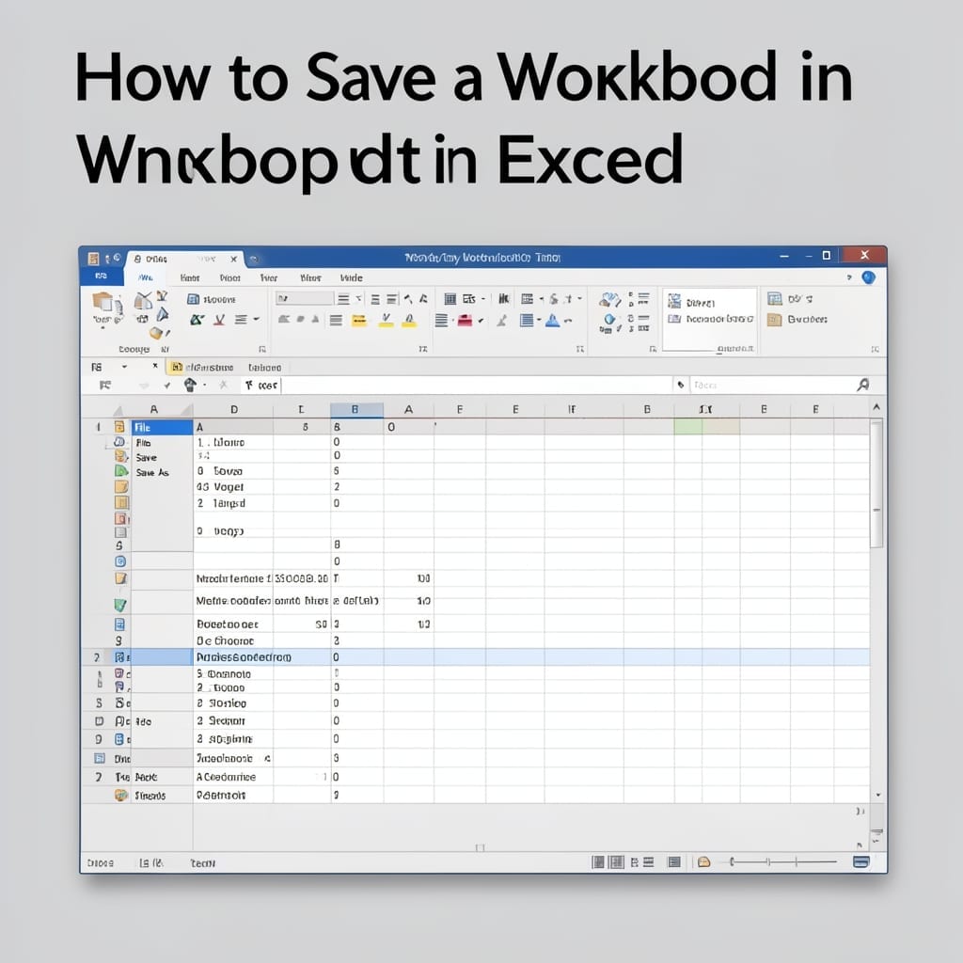Expand the font group dialog launcher

(422, 349)
